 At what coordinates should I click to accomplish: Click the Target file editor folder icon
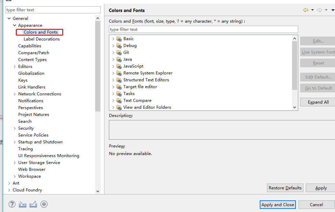(x=119, y=87)
